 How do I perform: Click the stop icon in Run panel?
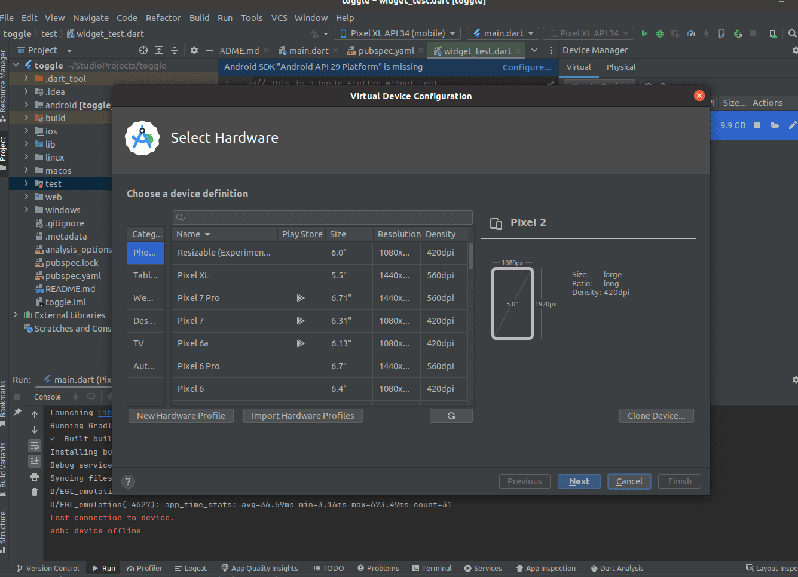[x=17, y=397]
